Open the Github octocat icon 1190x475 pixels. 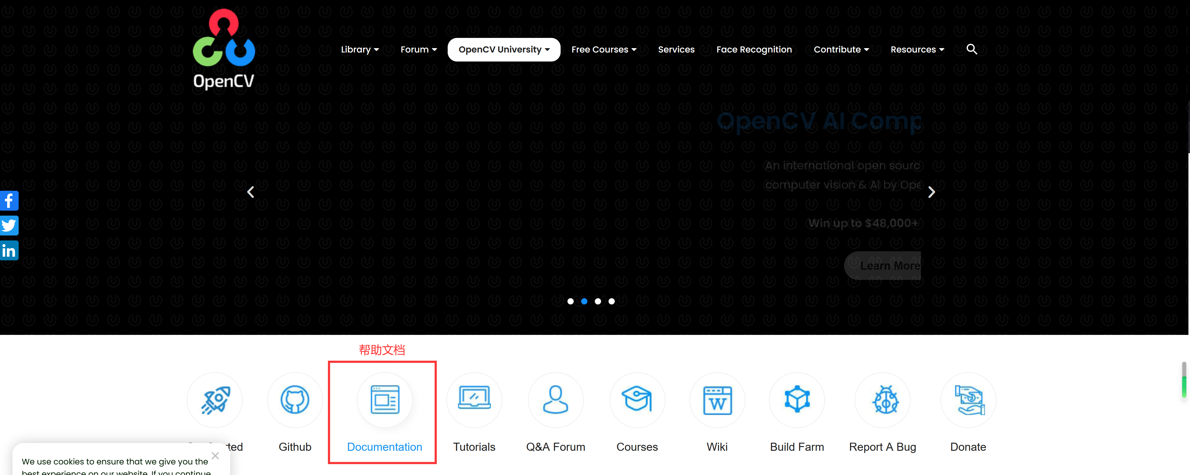click(x=295, y=400)
